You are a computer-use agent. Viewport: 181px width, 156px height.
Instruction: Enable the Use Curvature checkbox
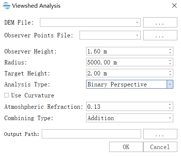[7, 95]
